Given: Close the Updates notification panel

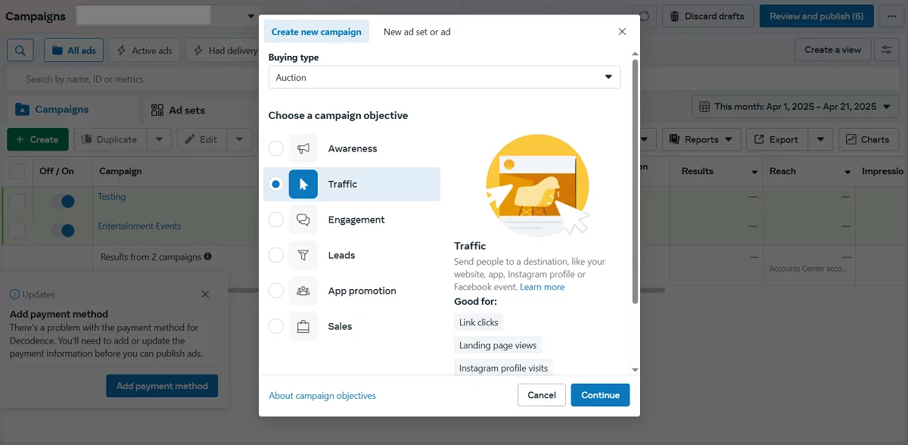Looking at the screenshot, I should pyautogui.click(x=205, y=294).
